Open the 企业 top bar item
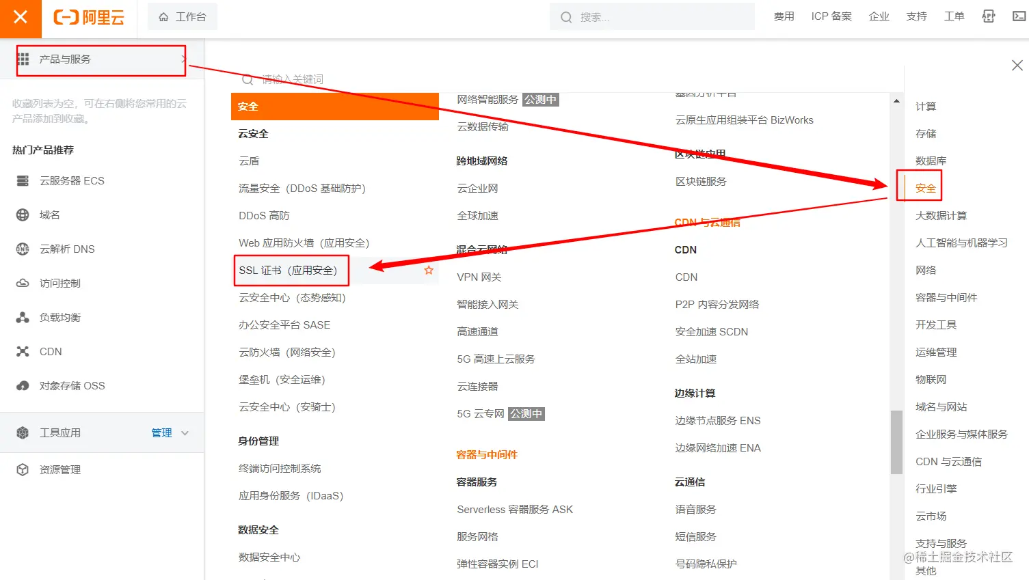1029x580 pixels. point(879,16)
